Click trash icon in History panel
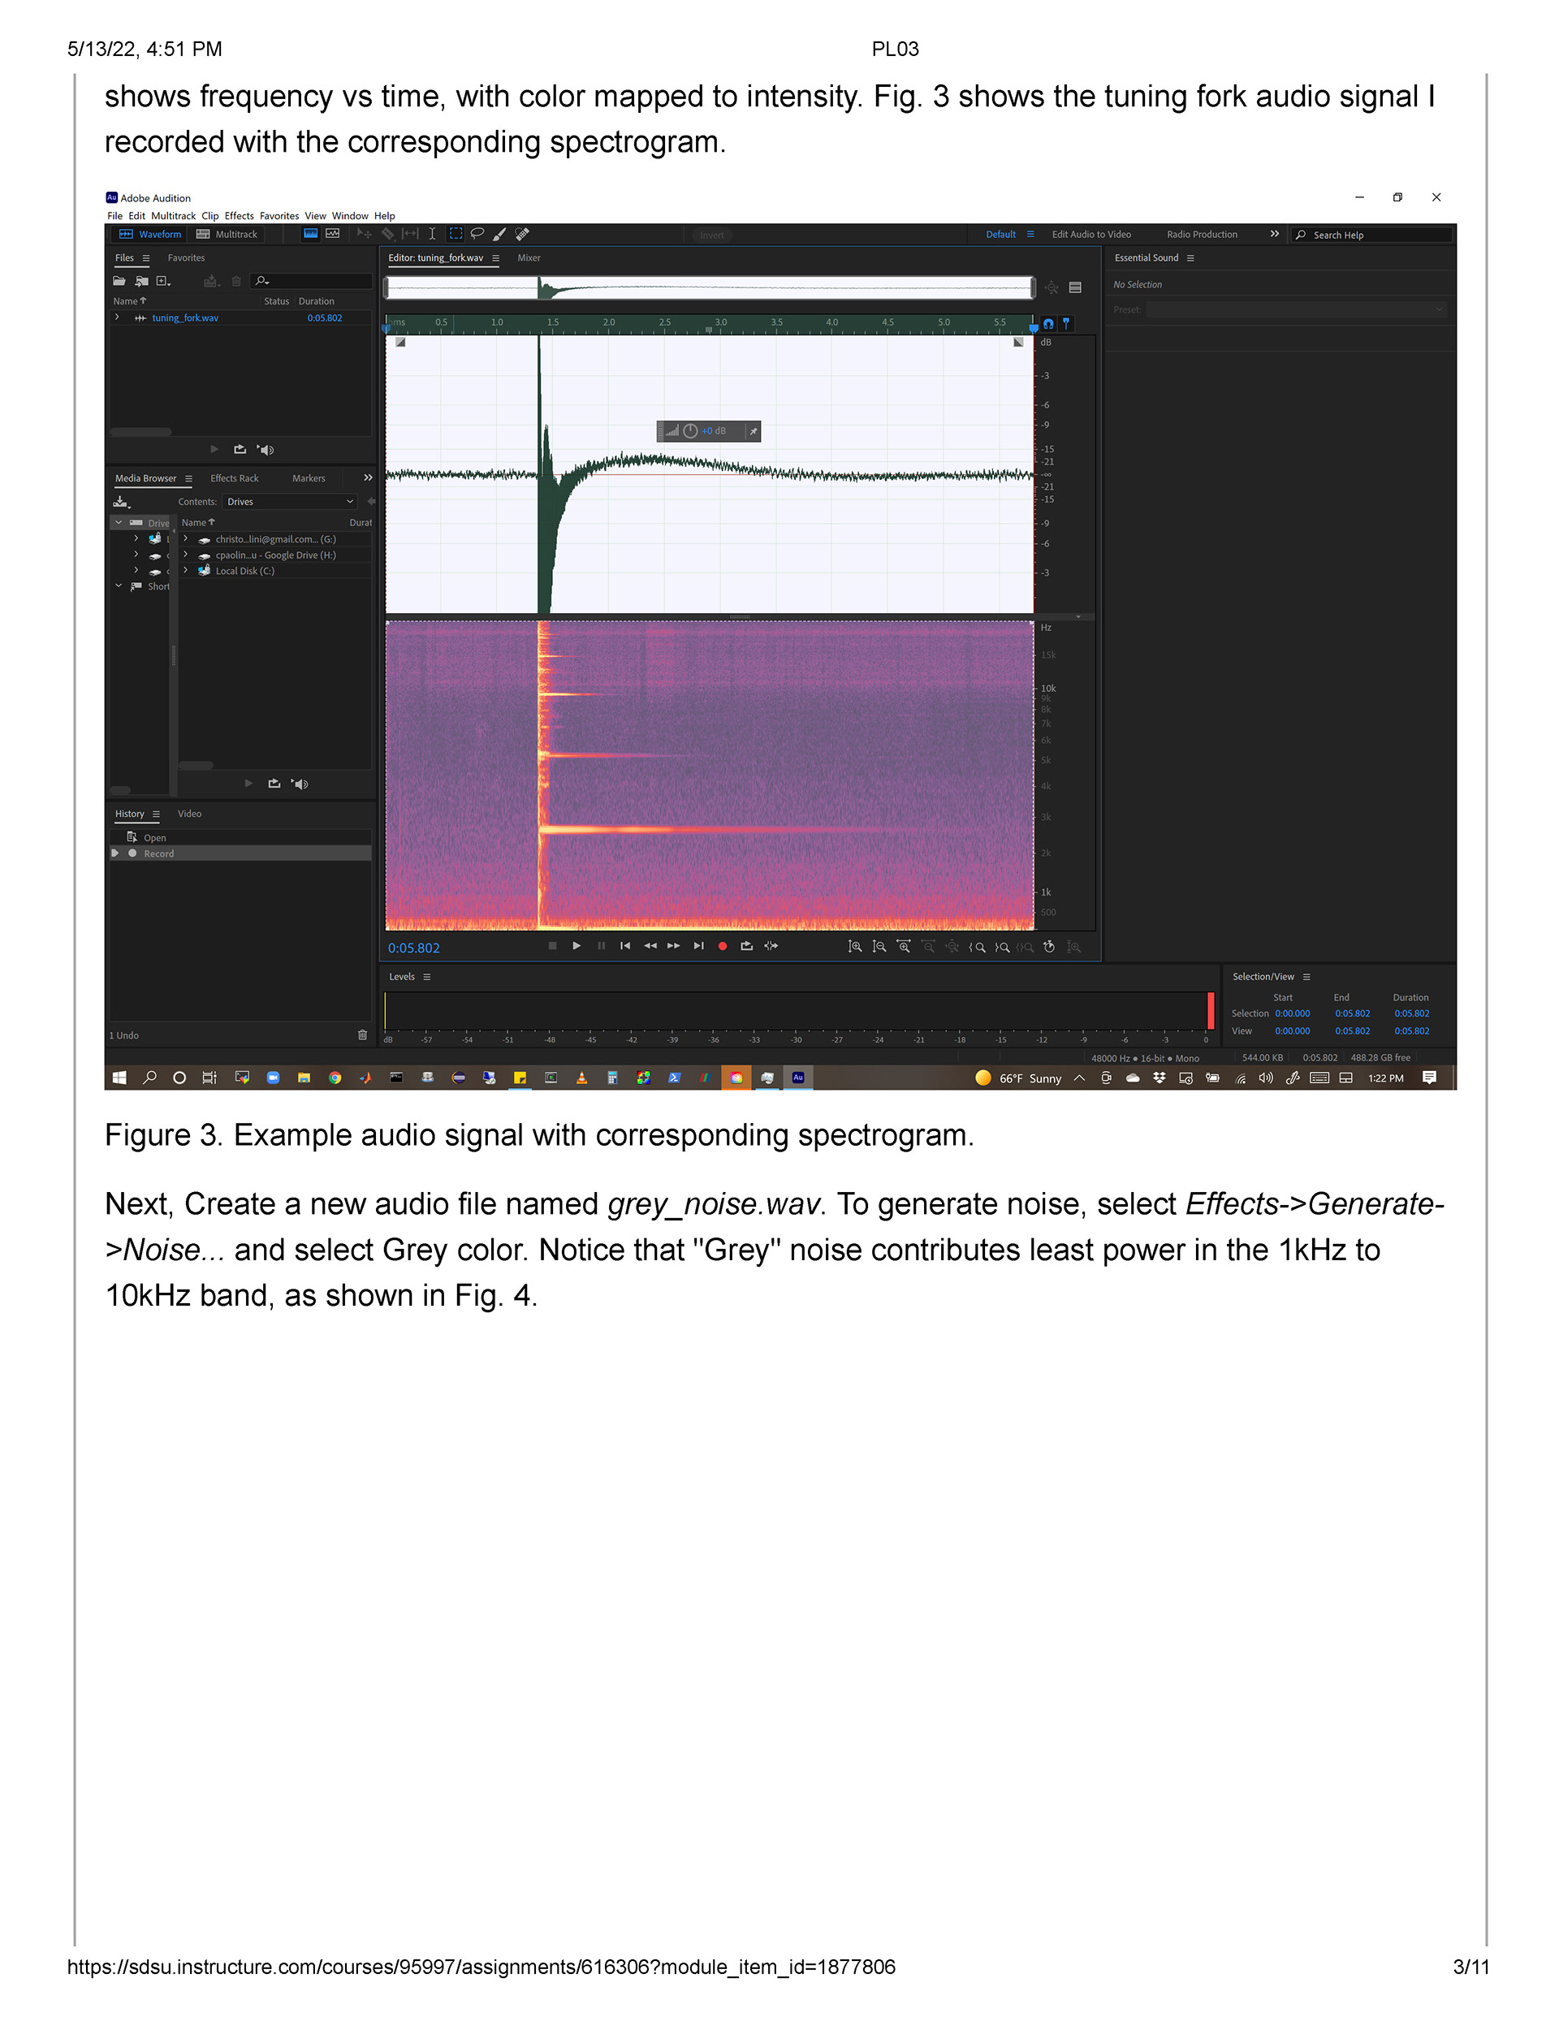The height and width of the screenshot is (2017, 1559). (362, 1036)
